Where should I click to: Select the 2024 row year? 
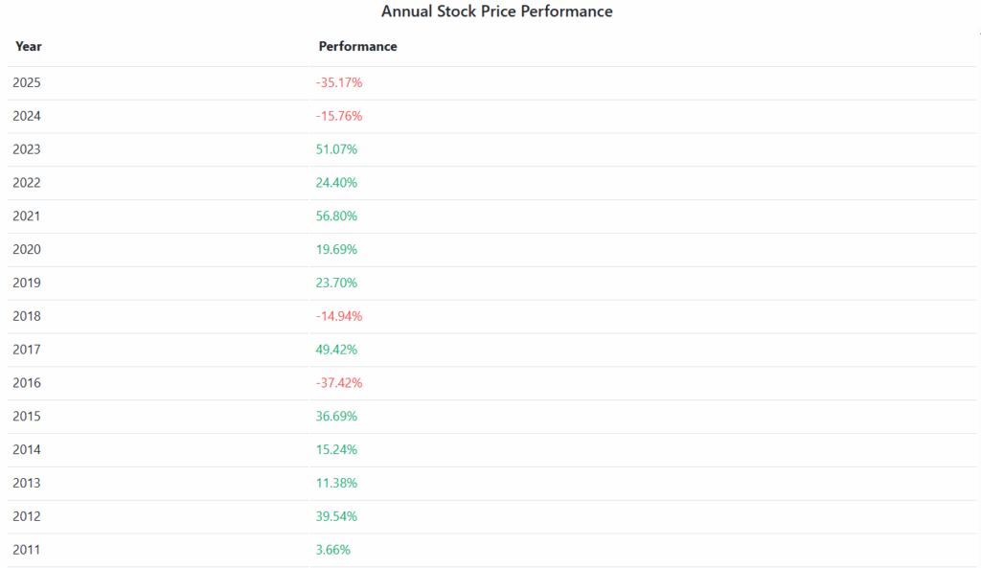pyautogui.click(x=27, y=116)
